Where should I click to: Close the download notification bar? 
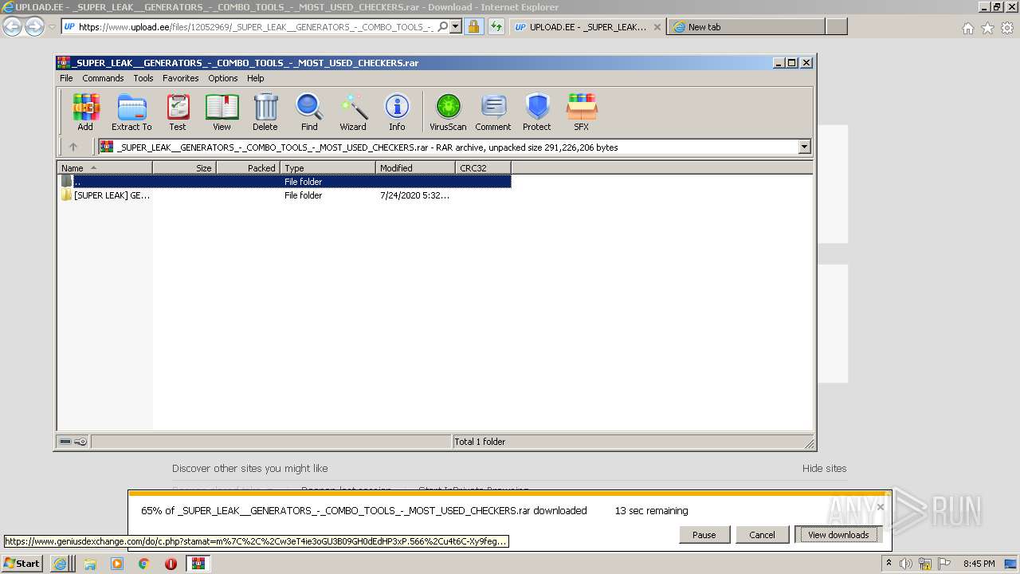881,506
